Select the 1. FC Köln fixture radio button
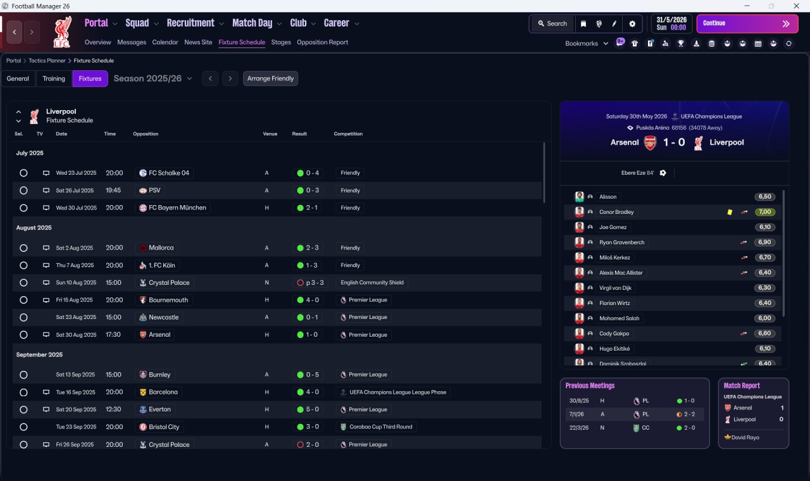The width and height of the screenshot is (810, 481). click(23, 265)
